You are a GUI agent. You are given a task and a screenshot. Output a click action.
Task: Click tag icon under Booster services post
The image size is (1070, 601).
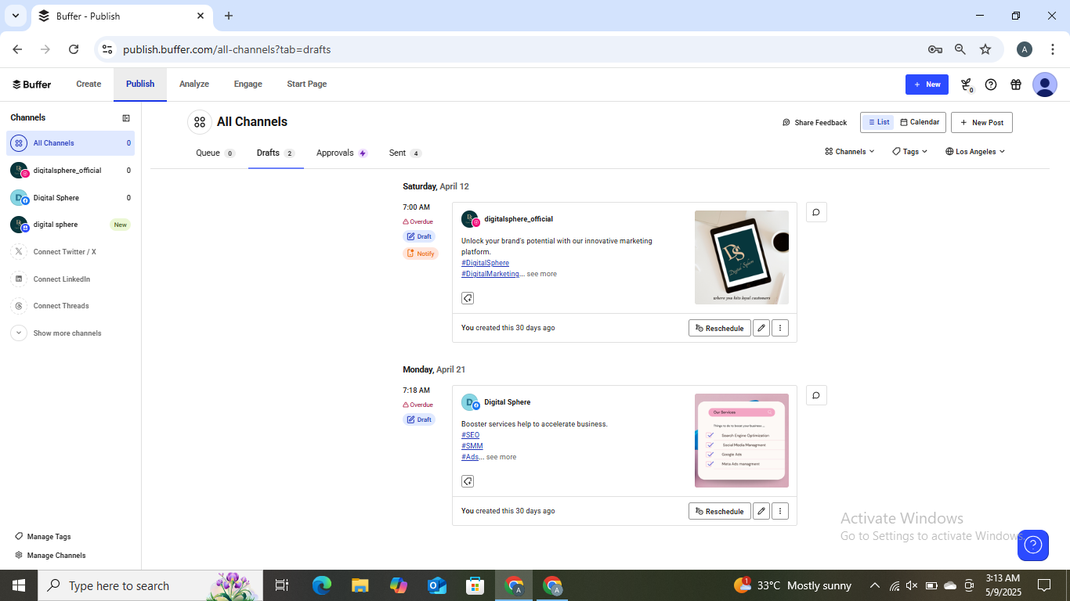(x=468, y=481)
